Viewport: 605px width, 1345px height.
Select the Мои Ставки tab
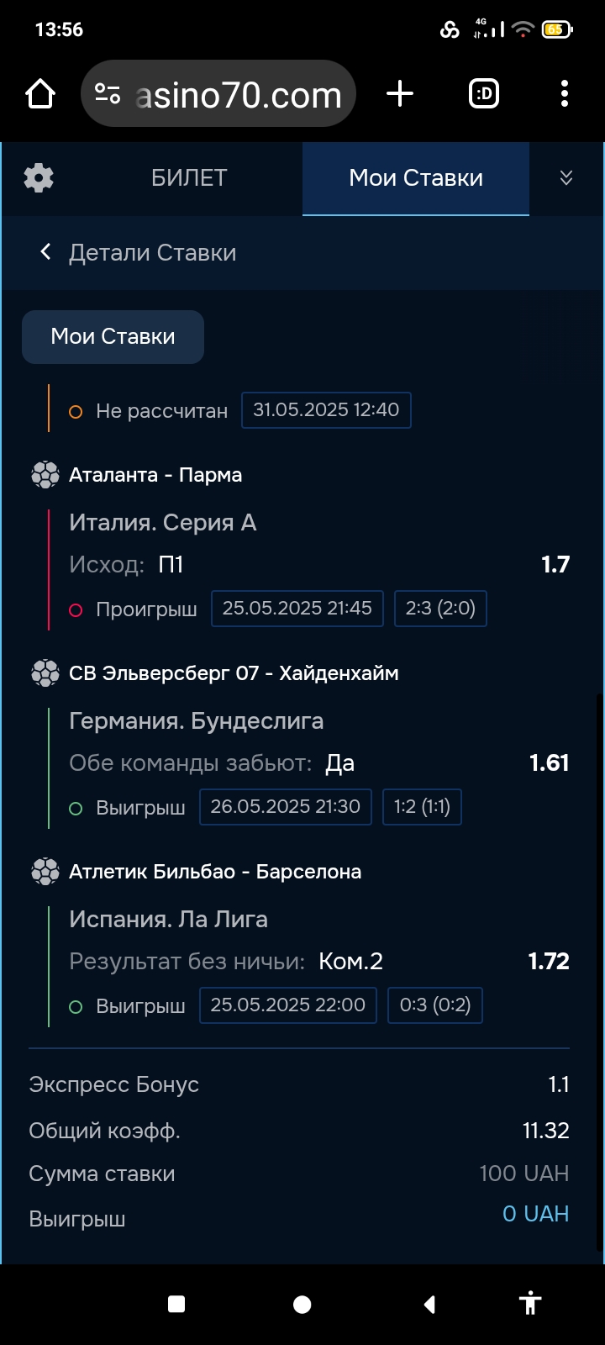click(x=416, y=178)
